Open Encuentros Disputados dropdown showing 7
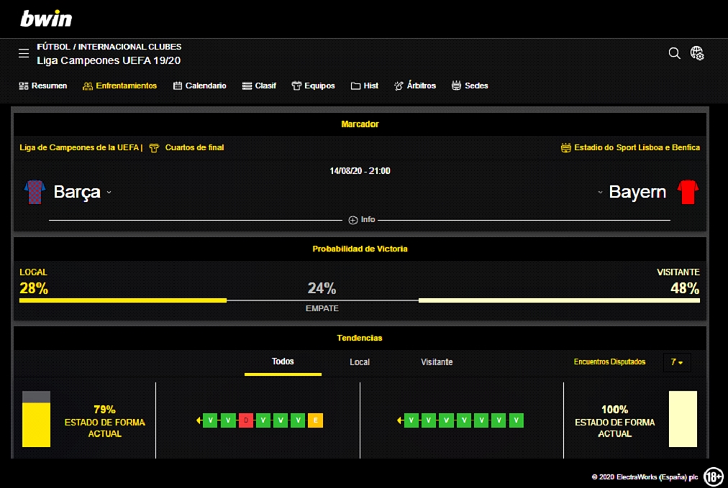 pos(677,362)
